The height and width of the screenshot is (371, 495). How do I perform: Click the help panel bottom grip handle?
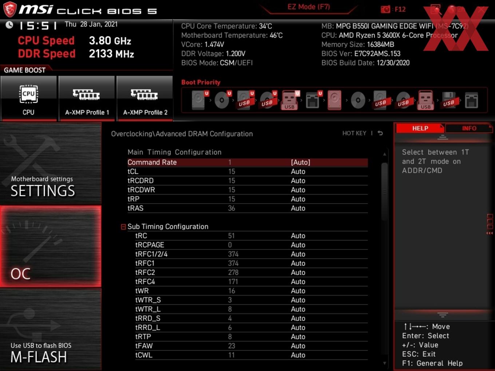pos(443,315)
